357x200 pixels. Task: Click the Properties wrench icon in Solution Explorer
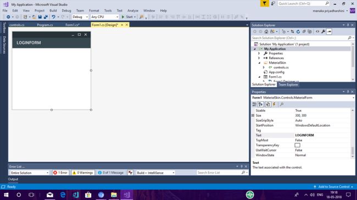click(323, 32)
